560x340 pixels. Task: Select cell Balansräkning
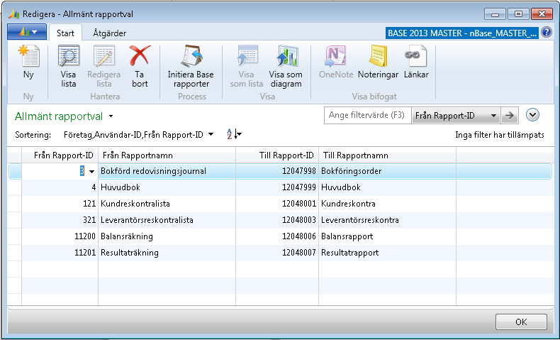point(167,236)
